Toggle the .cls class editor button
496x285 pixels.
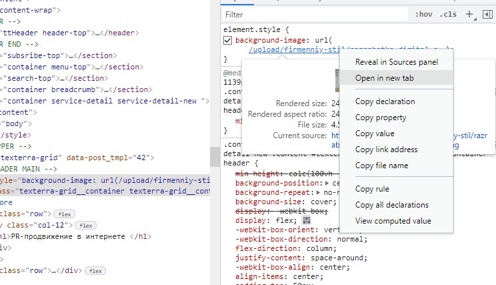pyautogui.click(x=447, y=14)
